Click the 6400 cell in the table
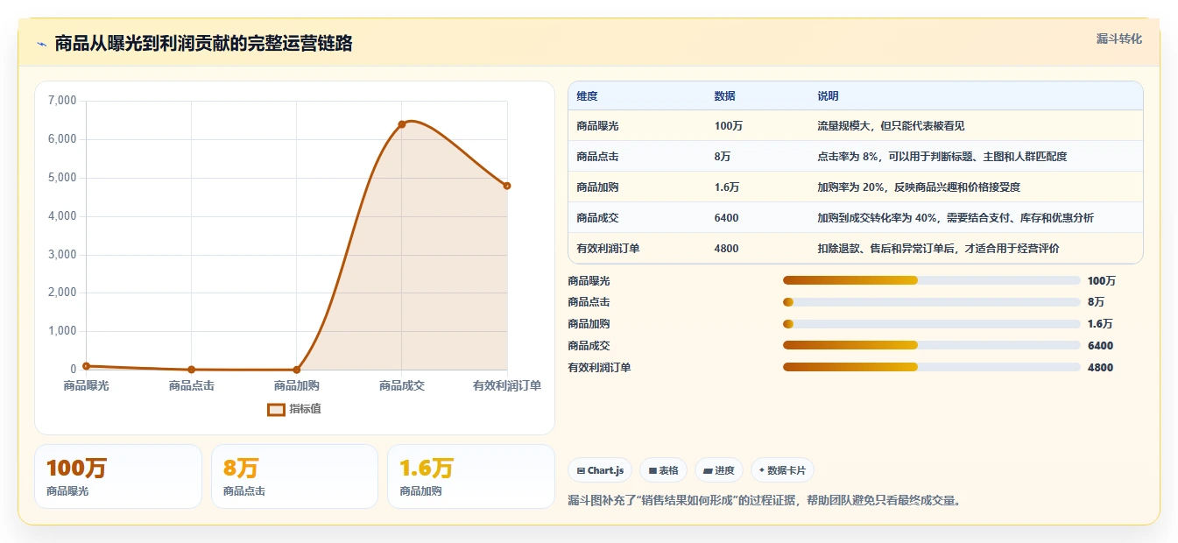 [726, 218]
